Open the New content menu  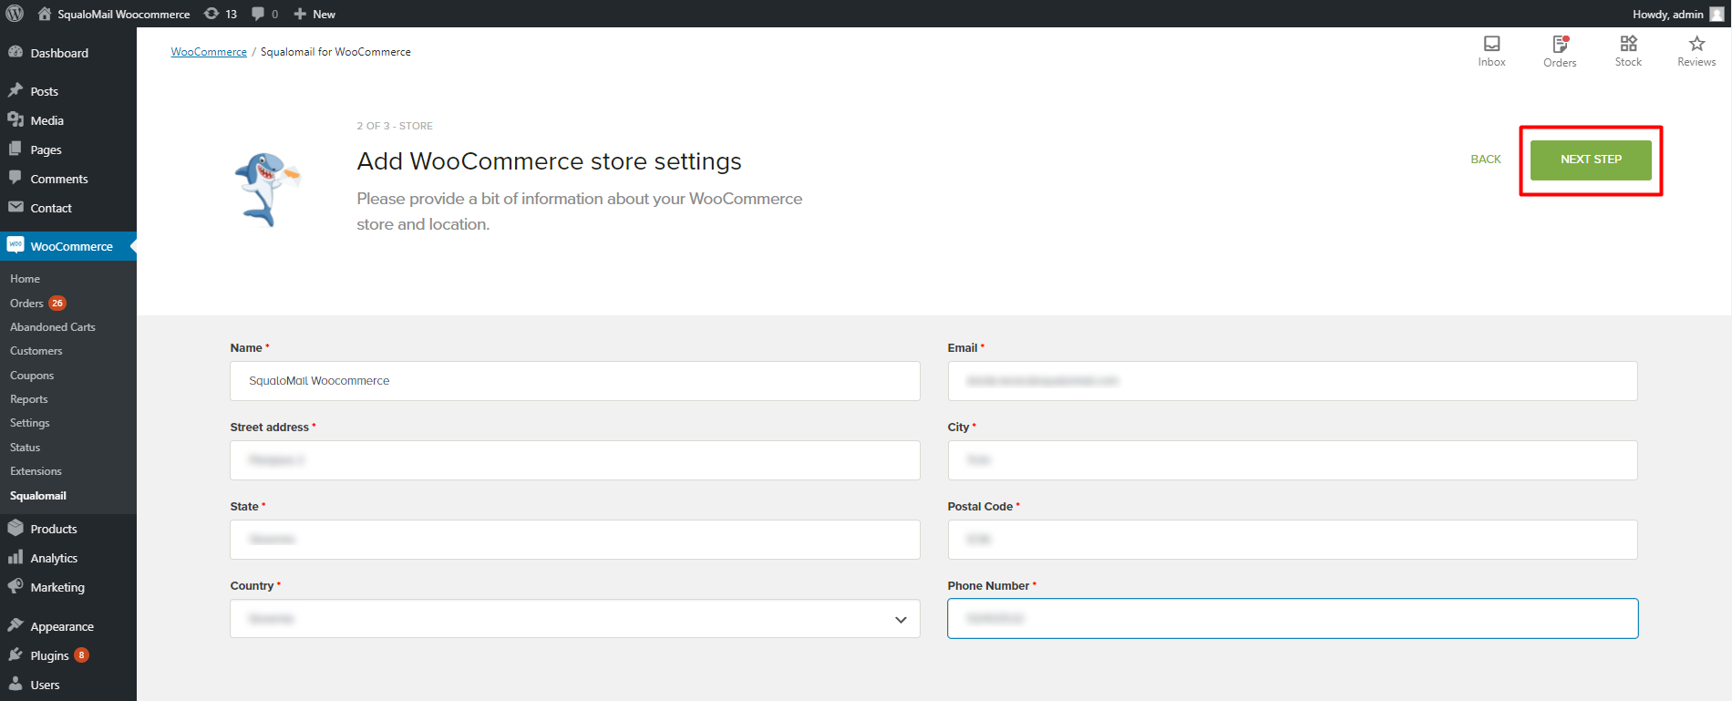point(314,14)
